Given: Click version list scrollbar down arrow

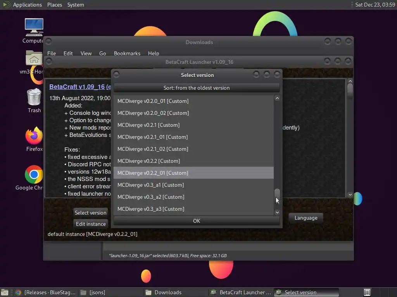Looking at the screenshot, I should click(277, 212).
